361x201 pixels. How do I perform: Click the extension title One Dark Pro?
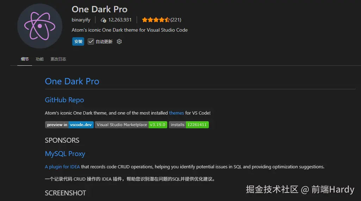click(99, 9)
